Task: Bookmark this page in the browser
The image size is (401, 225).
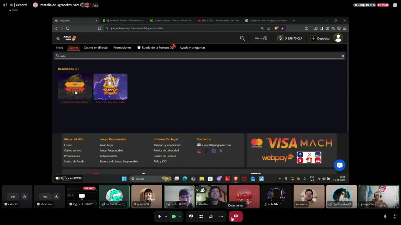Action: (99, 28)
